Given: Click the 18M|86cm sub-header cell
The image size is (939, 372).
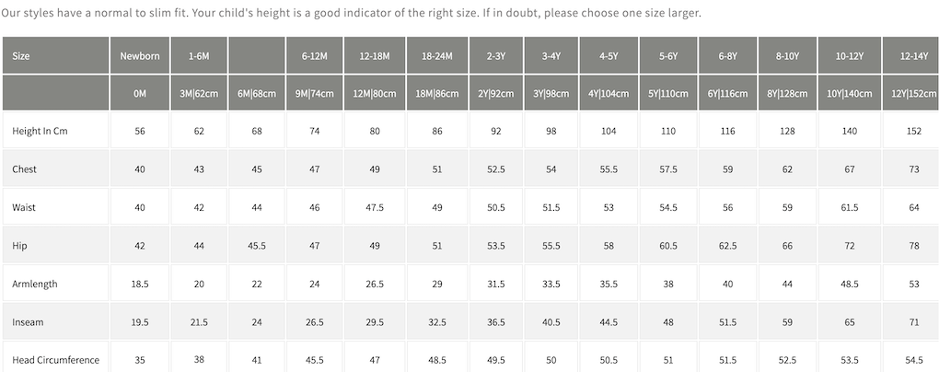Looking at the screenshot, I should pos(437,94).
